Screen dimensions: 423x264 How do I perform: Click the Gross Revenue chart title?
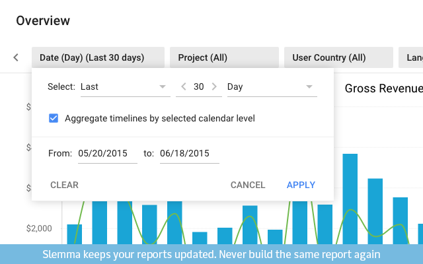tap(383, 89)
